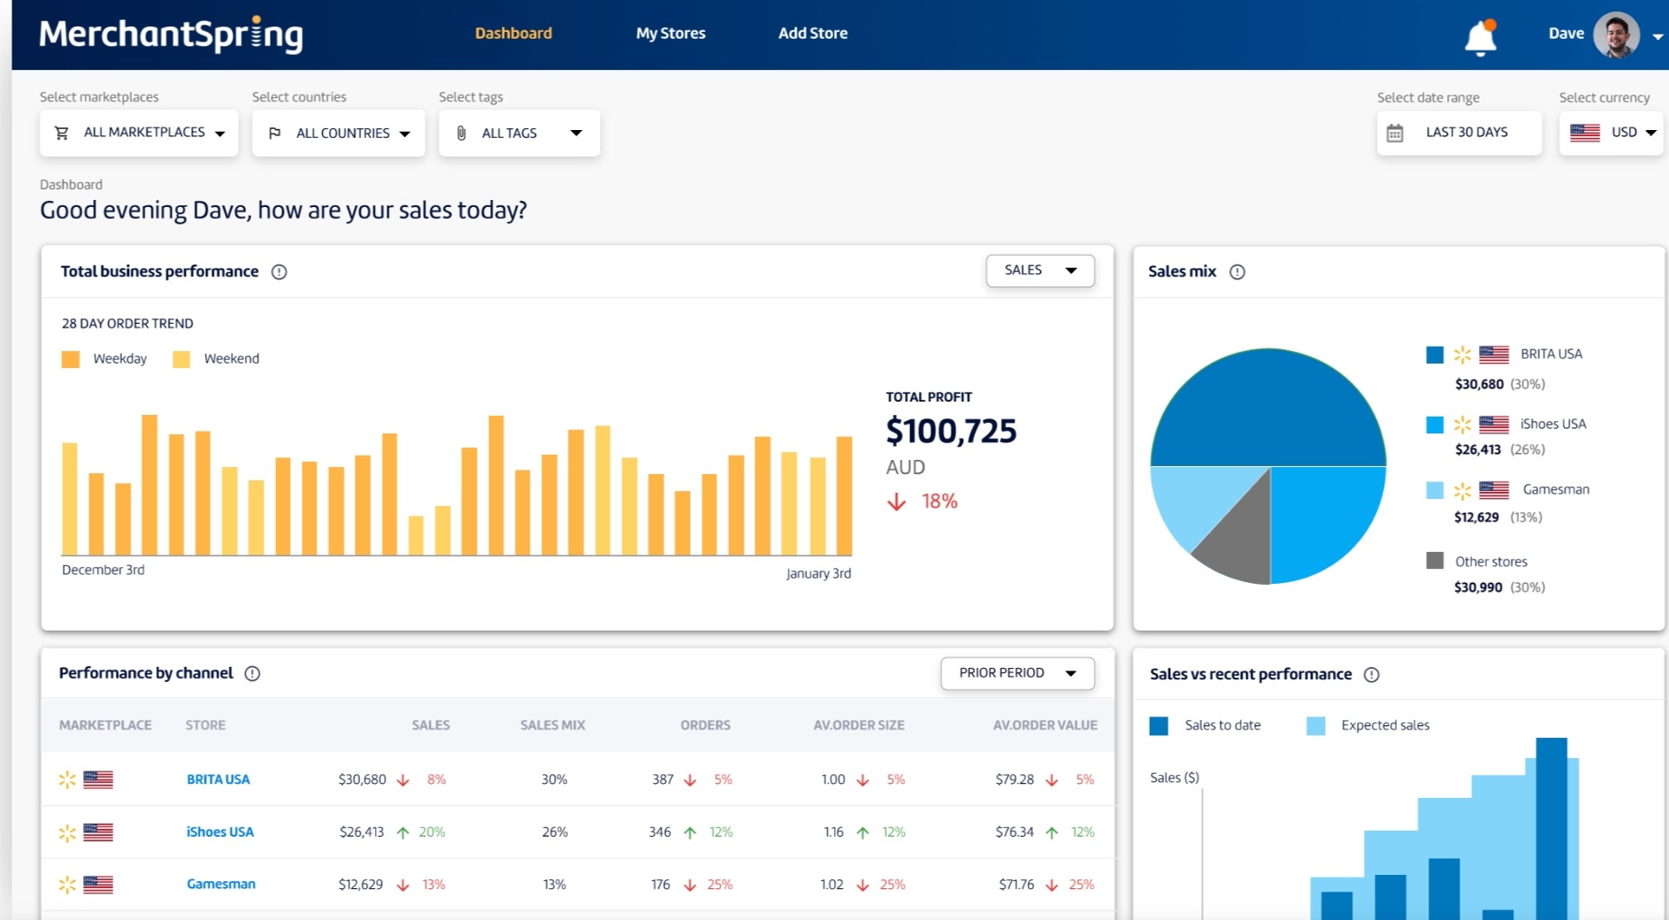Open the PRIOR PERIOD dropdown

(x=1017, y=673)
